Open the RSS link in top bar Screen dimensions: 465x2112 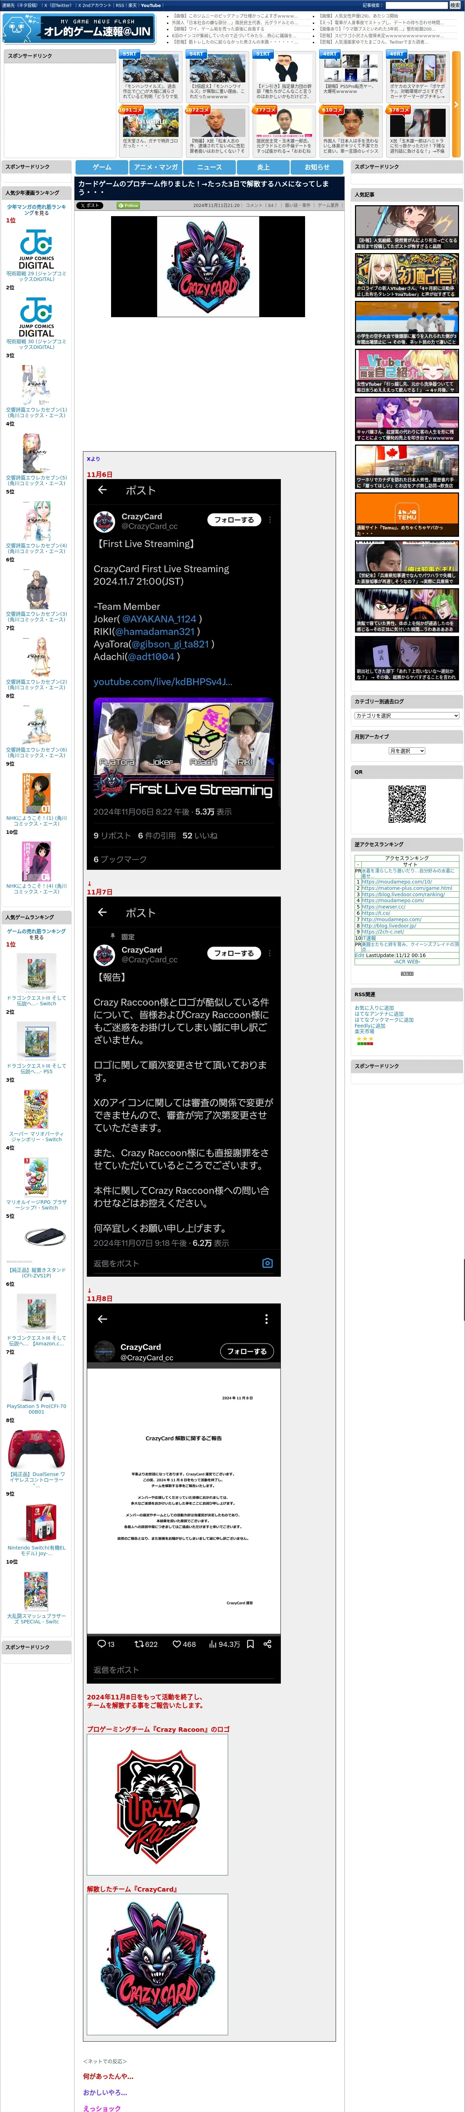click(120, 5)
